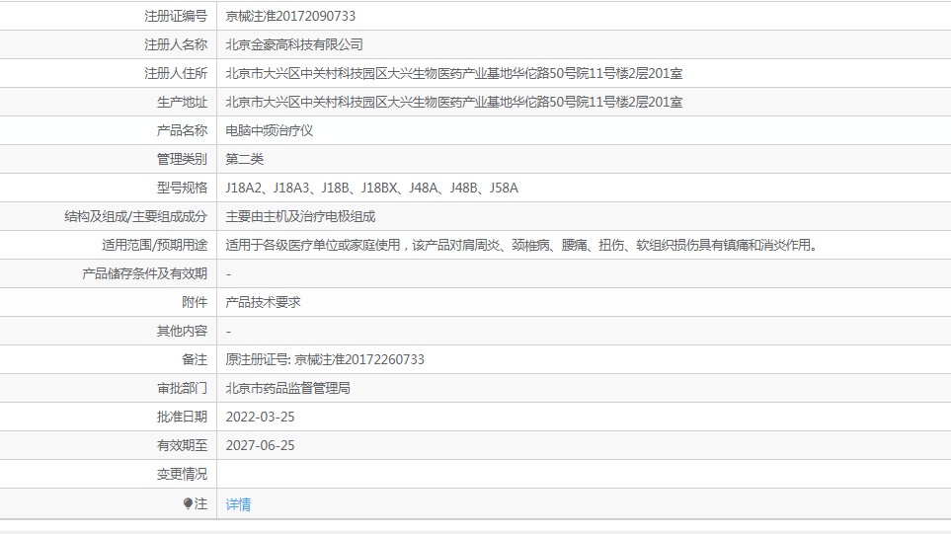This screenshot has height=534, width=951.
Task: Select registration number 京械注准20172090733
Action: tap(290, 17)
